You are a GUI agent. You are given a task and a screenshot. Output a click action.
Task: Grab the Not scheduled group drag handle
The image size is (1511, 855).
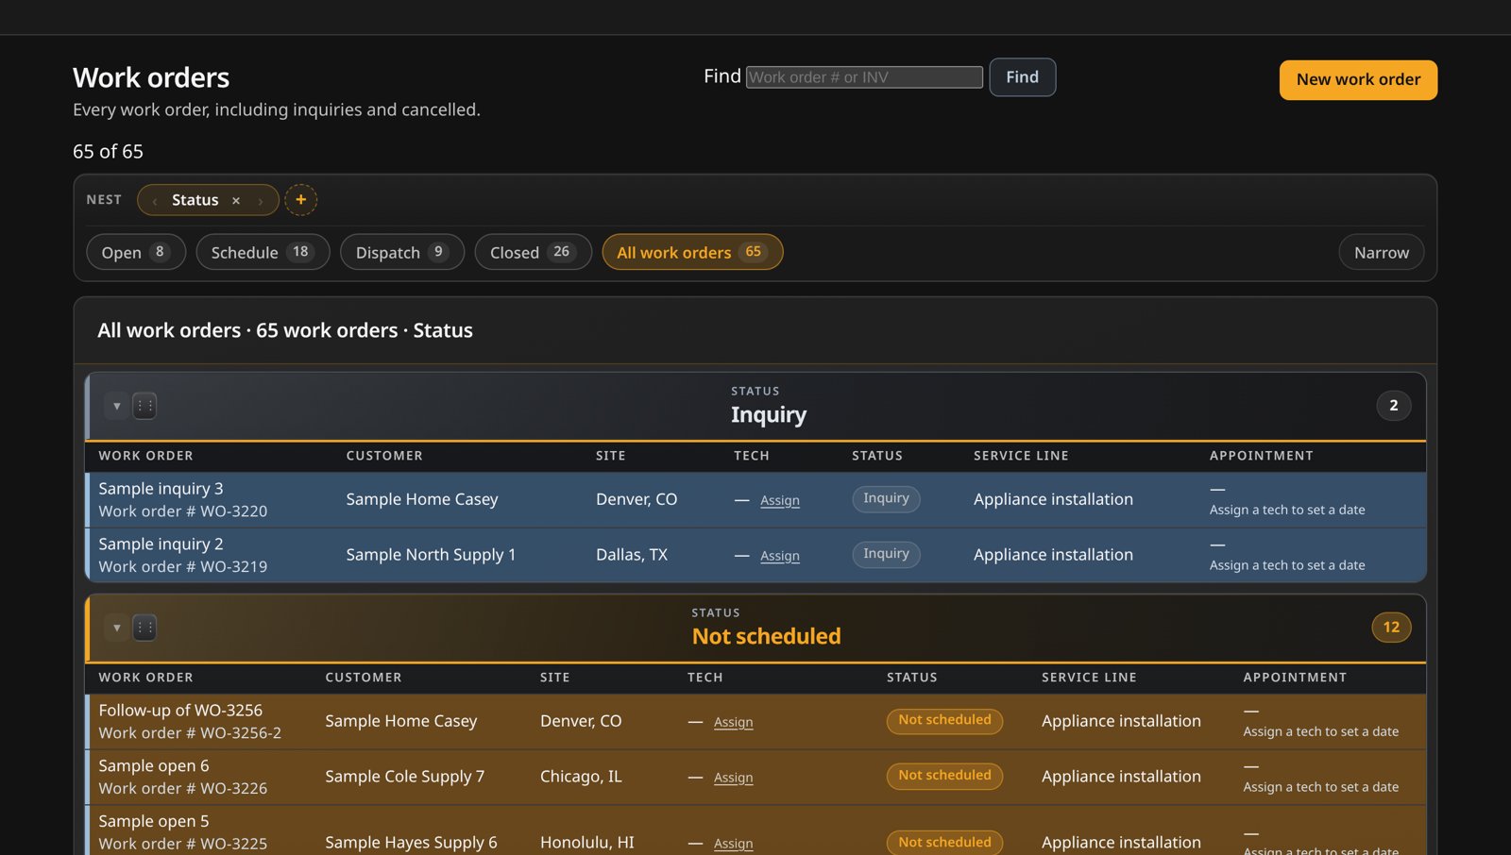(x=144, y=628)
